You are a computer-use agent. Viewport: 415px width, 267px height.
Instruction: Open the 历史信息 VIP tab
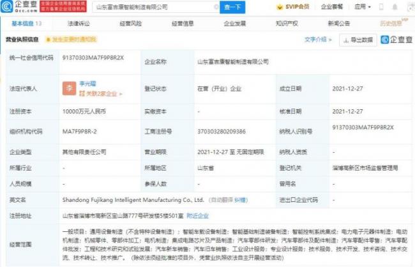pyautogui.click(x=389, y=23)
